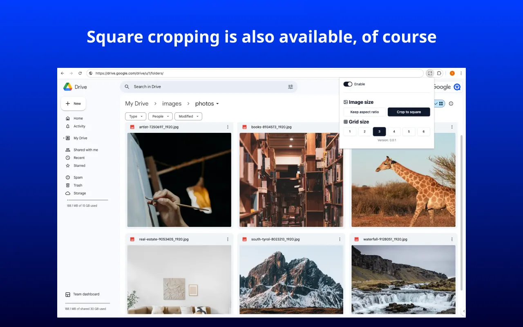Image resolution: width=523 pixels, height=327 pixels.
Task: Click the Shared with me people icon
Action: click(68, 150)
